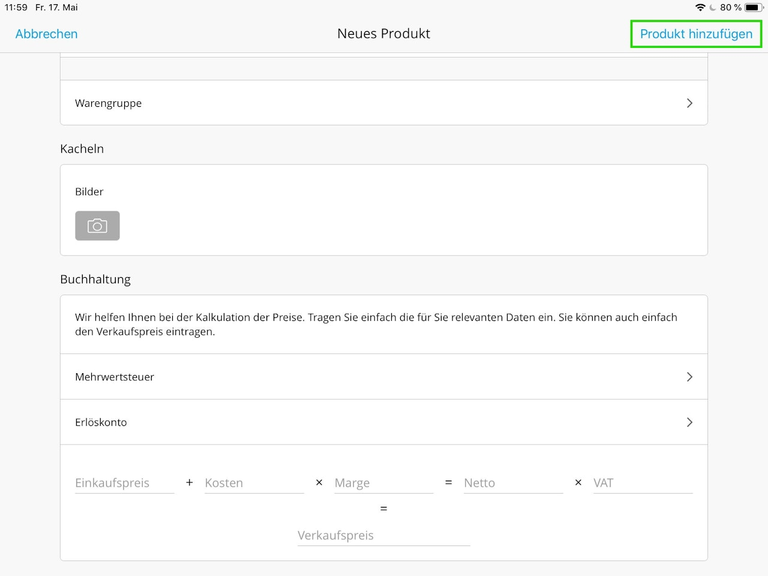Tap Produkt hinzufügen button
The width and height of the screenshot is (768, 576).
696,34
